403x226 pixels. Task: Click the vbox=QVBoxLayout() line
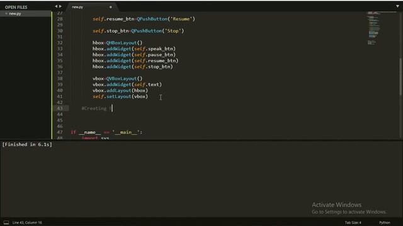(x=118, y=78)
